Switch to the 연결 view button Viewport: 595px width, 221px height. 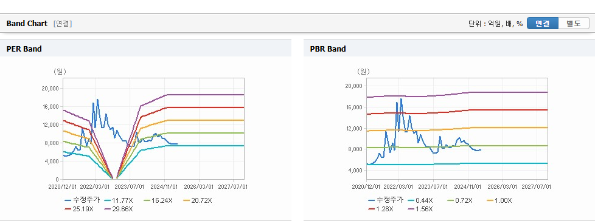tap(543, 24)
